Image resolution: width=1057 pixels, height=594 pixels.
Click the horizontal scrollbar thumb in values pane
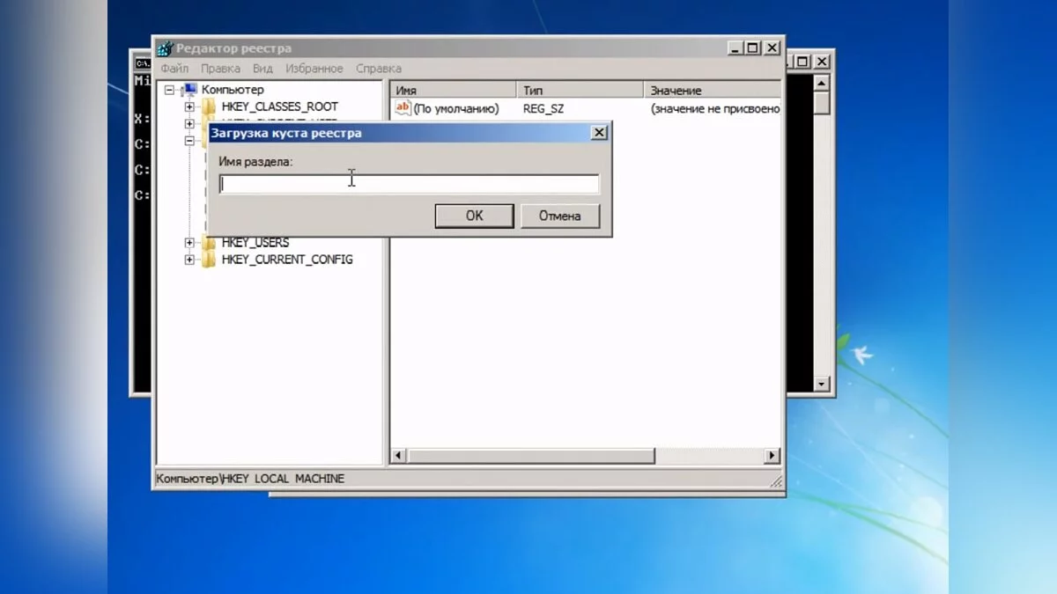530,456
